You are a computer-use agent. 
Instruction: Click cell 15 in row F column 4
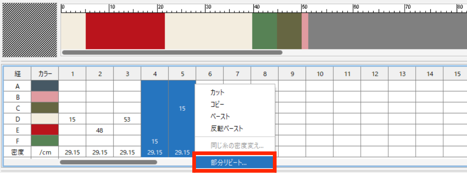tap(155, 141)
